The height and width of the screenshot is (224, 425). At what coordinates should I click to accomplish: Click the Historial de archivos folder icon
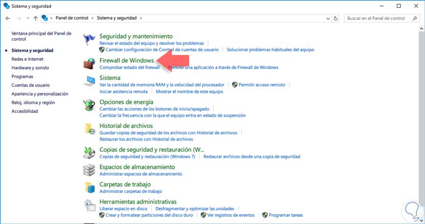click(90, 129)
